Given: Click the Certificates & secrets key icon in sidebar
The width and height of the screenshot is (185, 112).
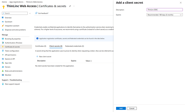Looking at the screenshot, I should [3, 47].
